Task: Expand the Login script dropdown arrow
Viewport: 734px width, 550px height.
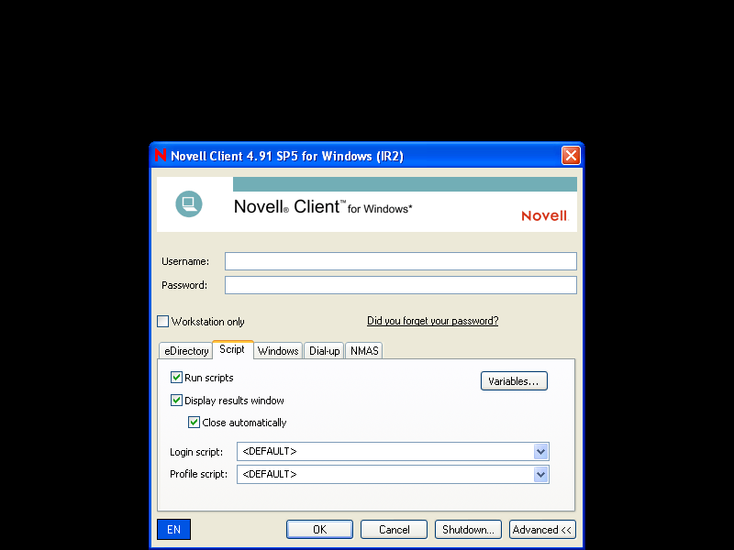Action: coord(540,451)
